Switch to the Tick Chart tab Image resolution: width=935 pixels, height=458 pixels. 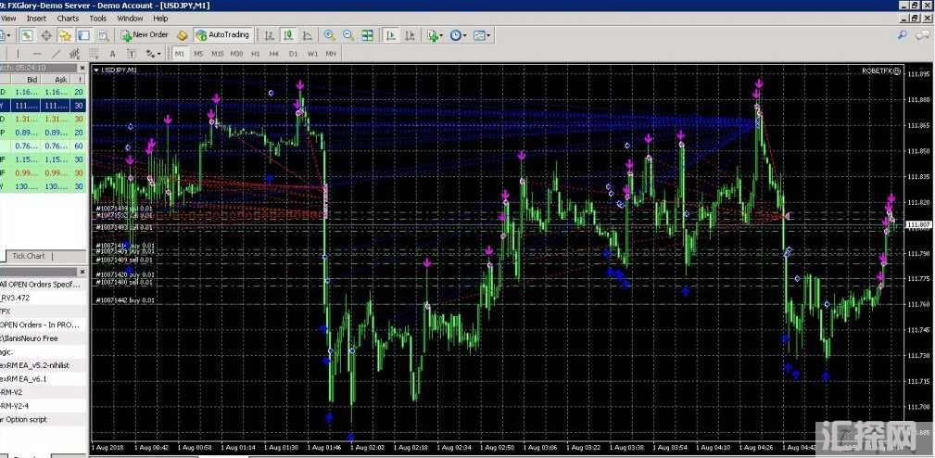(x=28, y=256)
